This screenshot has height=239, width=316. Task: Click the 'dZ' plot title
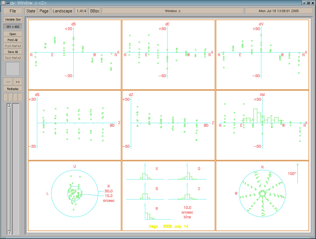click(x=131, y=95)
